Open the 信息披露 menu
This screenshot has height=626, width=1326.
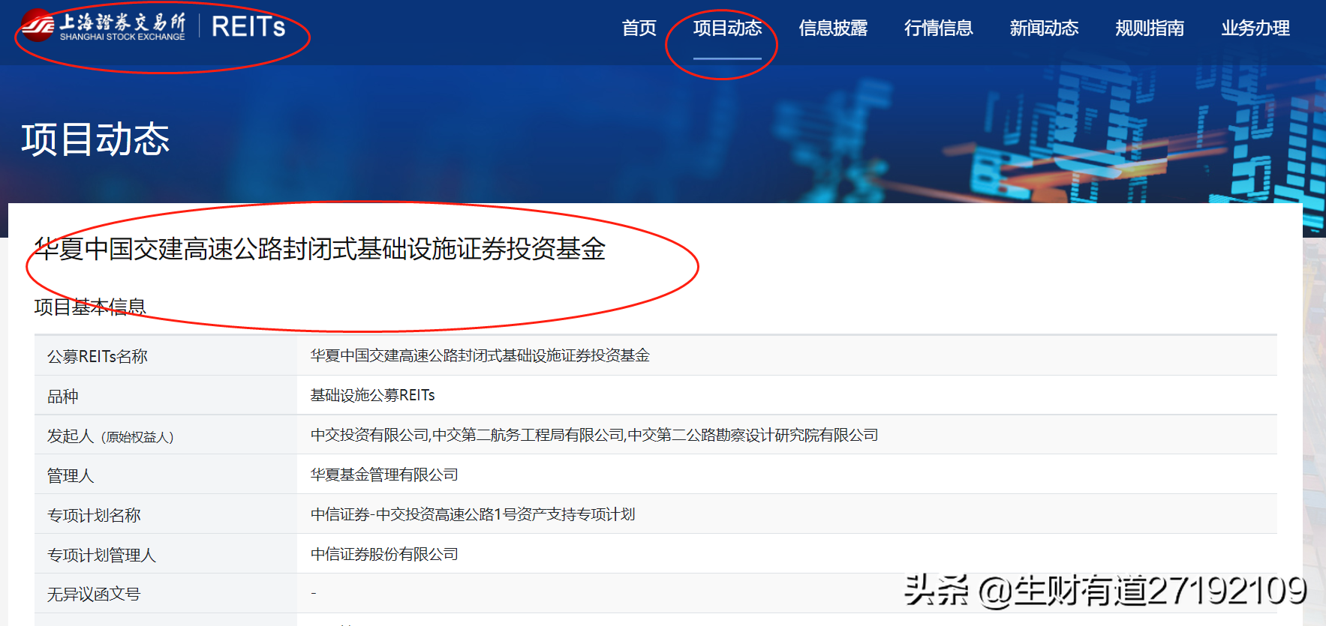pos(833,28)
